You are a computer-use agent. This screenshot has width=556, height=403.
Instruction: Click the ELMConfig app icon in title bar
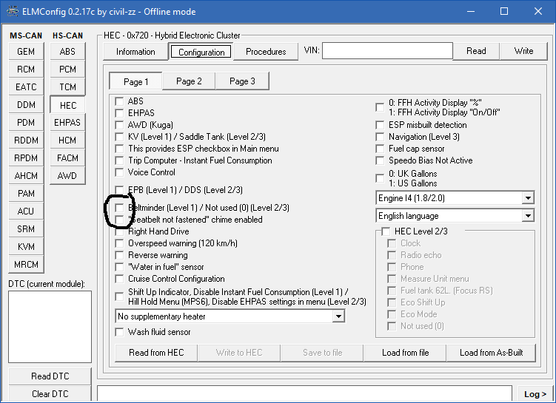click(x=11, y=12)
